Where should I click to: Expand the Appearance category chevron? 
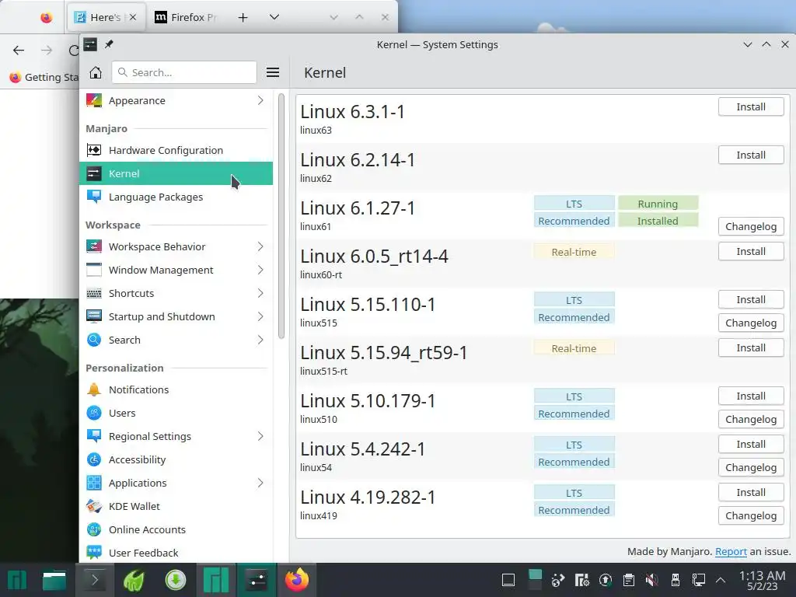point(260,100)
